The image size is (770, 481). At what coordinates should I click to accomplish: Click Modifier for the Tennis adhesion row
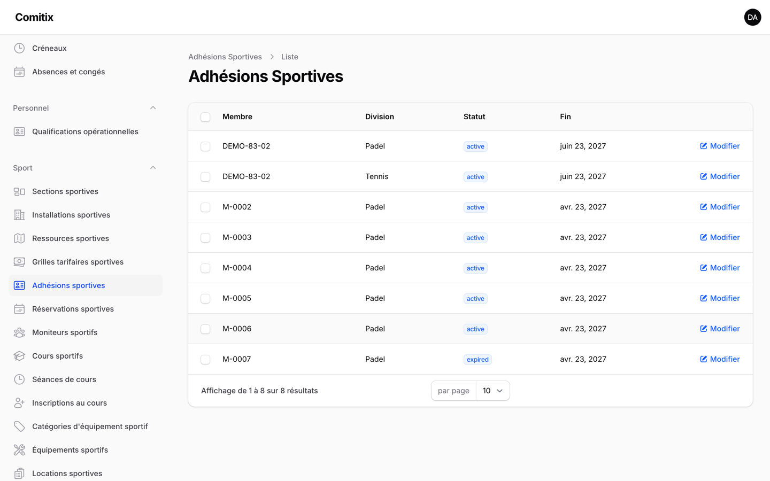pyautogui.click(x=720, y=176)
